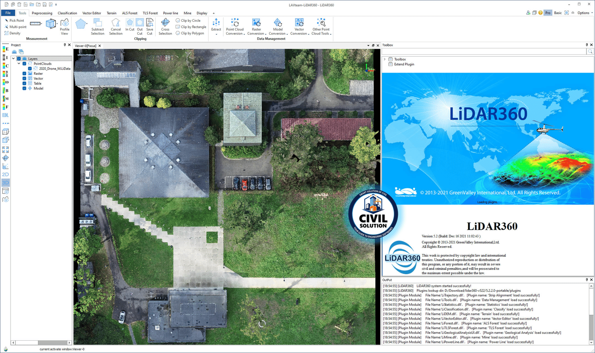Display by intensity using the I icon
This screenshot has height=353, width=595.
pos(6,57)
